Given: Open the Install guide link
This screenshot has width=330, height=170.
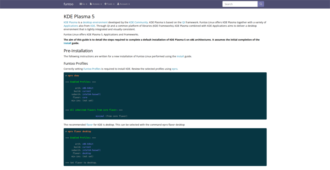Looking at the screenshot, I should 67,43.
